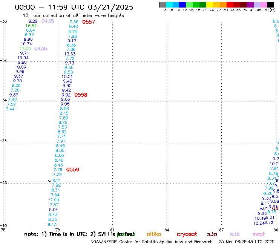Click the wave height value 7.44
The height and width of the screenshot is (245, 279).
pyautogui.click(x=10, y=109)
